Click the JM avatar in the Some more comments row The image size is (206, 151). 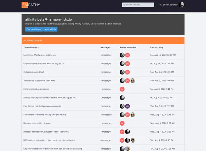click(x=127, y=115)
